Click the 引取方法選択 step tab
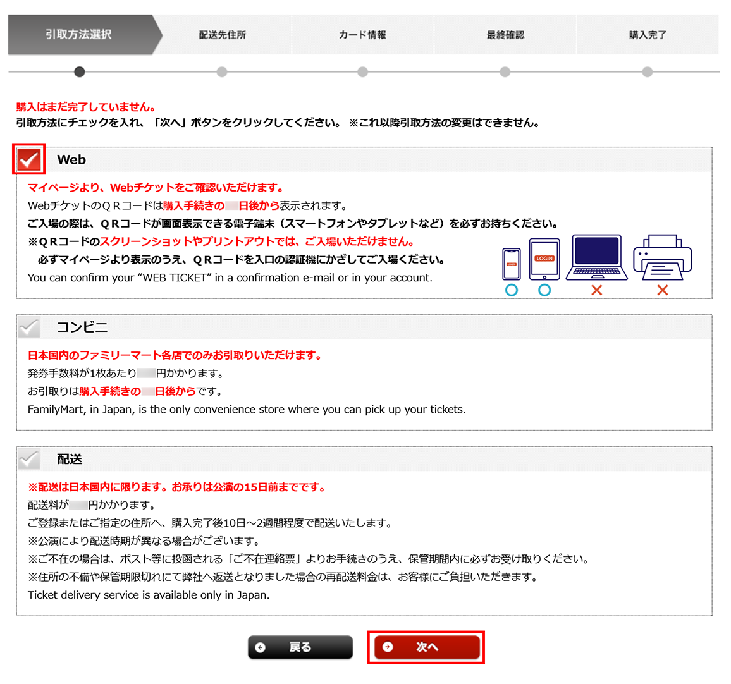731x684 pixels. (79, 35)
